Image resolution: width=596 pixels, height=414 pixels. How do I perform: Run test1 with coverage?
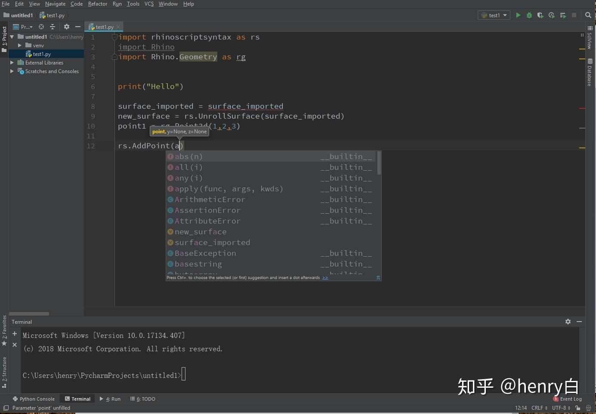(540, 15)
